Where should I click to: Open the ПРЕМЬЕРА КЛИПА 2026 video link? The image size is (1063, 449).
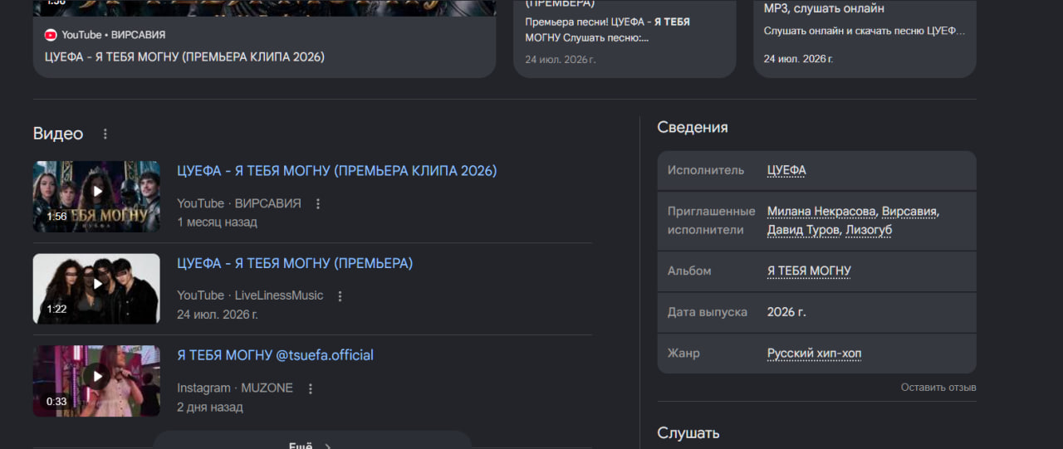(336, 171)
